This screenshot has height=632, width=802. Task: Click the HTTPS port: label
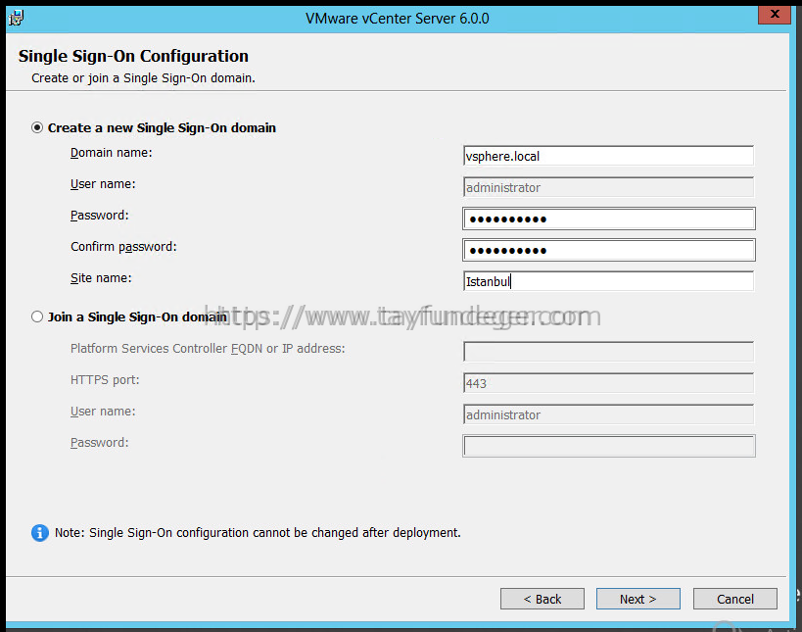(105, 380)
